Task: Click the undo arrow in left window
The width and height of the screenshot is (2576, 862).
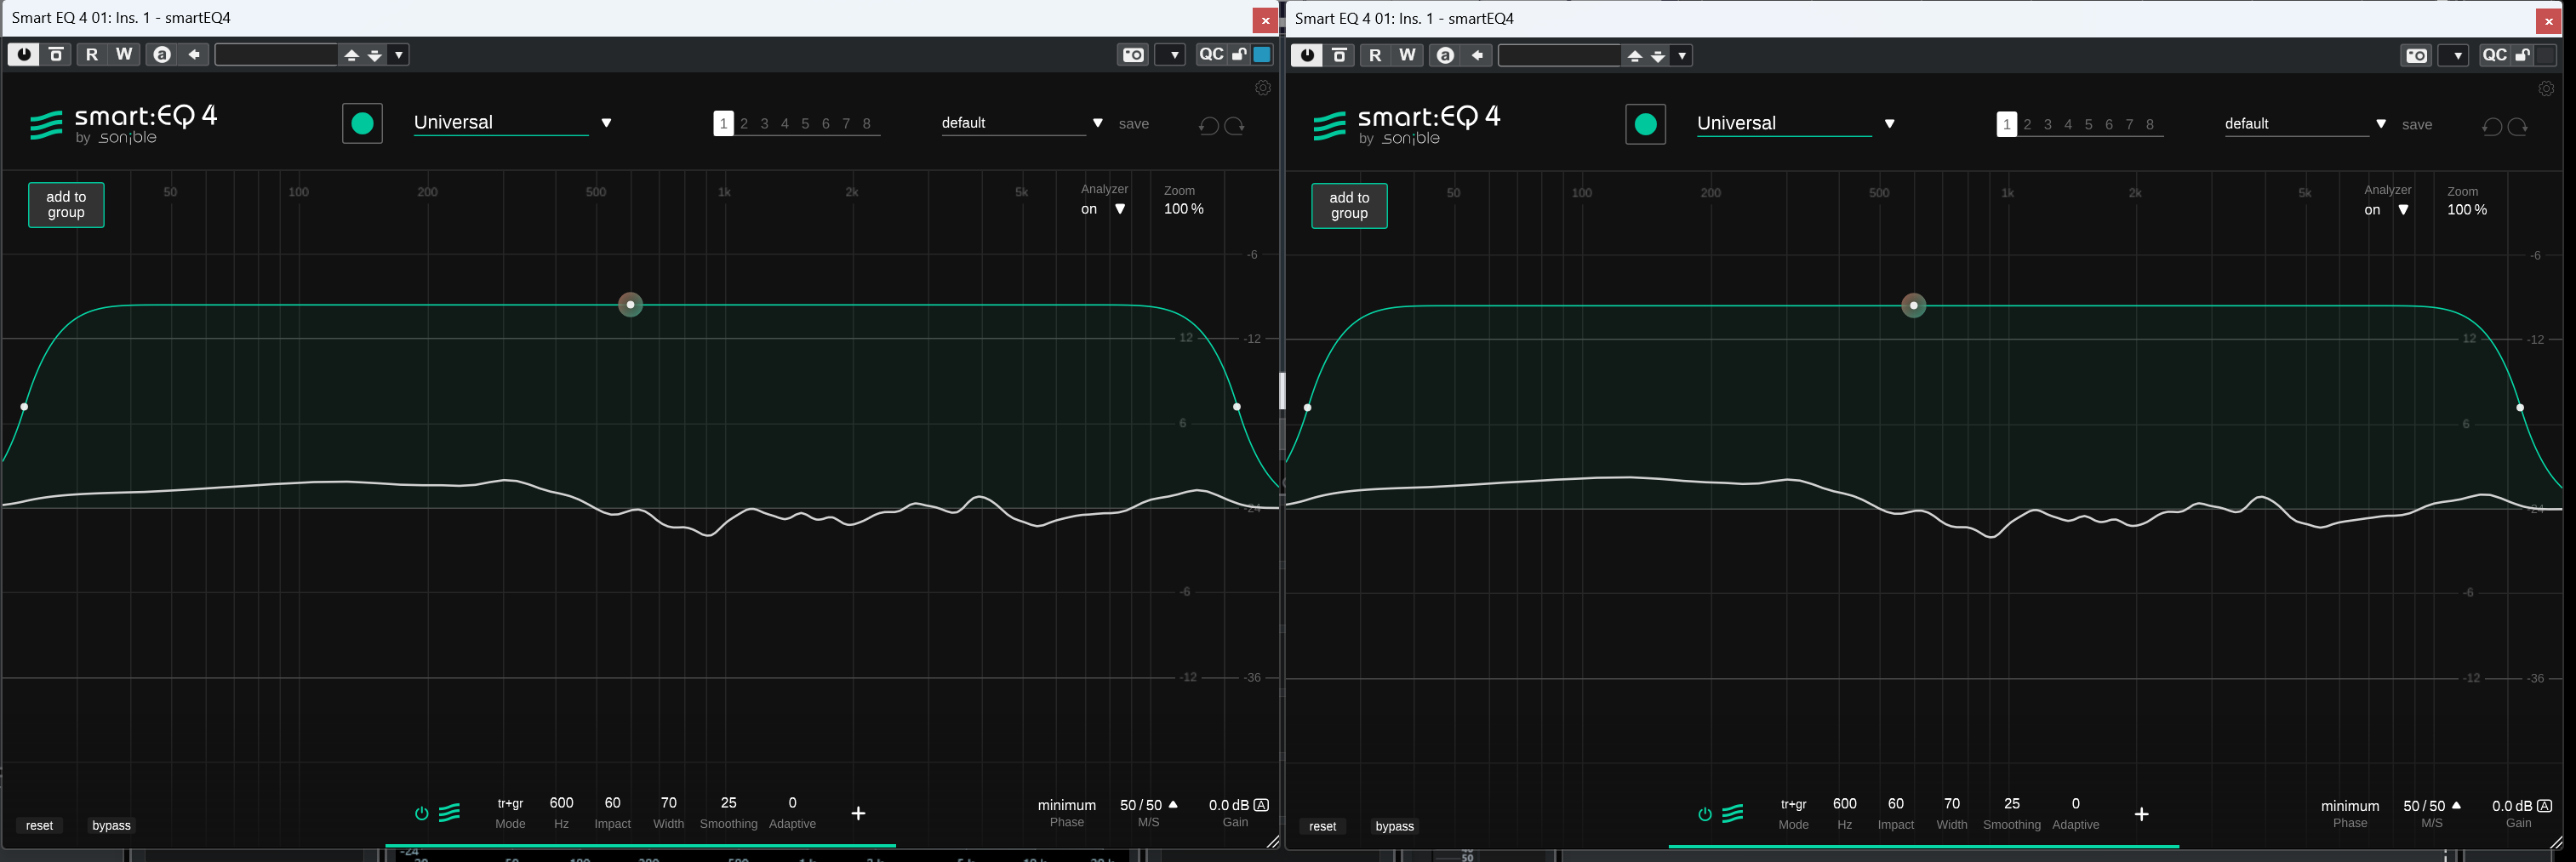Action: pos(1209,126)
